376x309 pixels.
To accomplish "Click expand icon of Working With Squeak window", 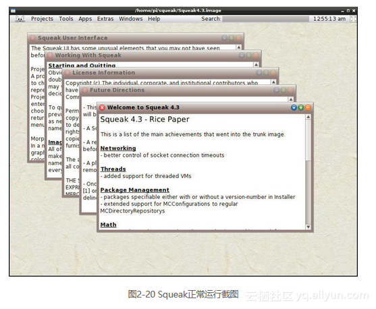I will tap(248, 55).
